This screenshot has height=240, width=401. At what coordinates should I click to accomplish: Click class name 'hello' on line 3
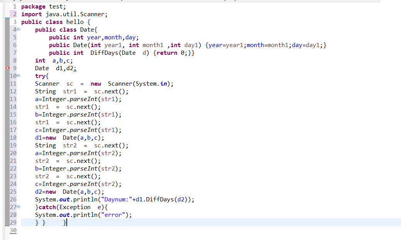point(75,22)
